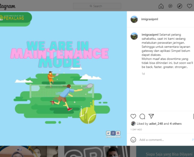Save the post with the bookmark icon
Image resolution: width=194 pixels, height=157 pixels.
point(193,116)
